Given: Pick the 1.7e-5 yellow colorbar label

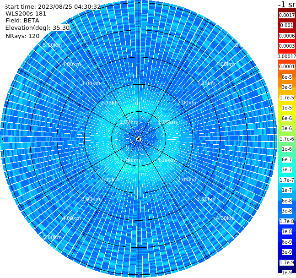Looking at the screenshot, I should click(x=287, y=98).
